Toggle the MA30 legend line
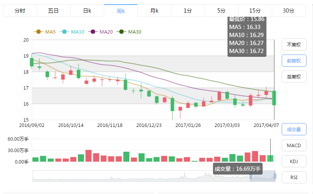This screenshot has width=313, height=194. [129, 32]
